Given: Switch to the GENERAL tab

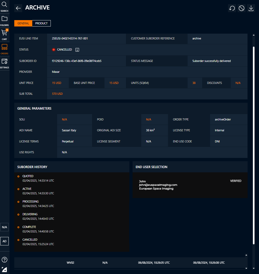Looking at the screenshot, I should click(x=23, y=23).
